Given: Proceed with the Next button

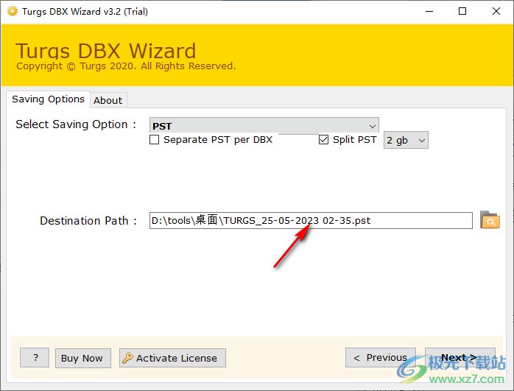Looking at the screenshot, I should pos(460,358).
